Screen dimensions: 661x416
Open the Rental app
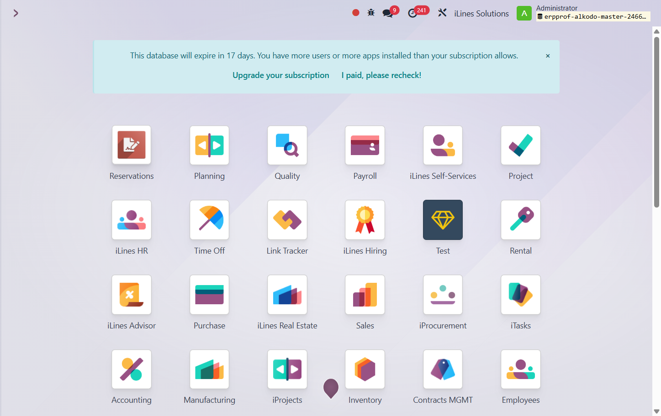point(521,220)
